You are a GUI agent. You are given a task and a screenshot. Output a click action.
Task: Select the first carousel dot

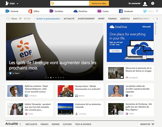pyautogui.click(x=46, y=78)
